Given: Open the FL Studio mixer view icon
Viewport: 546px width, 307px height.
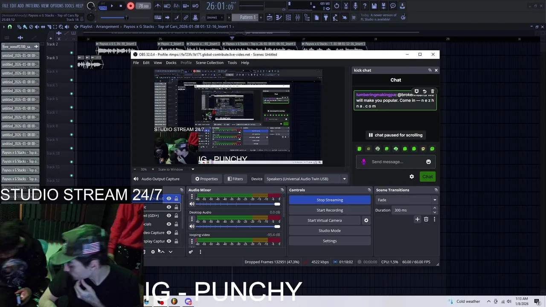Looking at the screenshot, I should (298, 17).
